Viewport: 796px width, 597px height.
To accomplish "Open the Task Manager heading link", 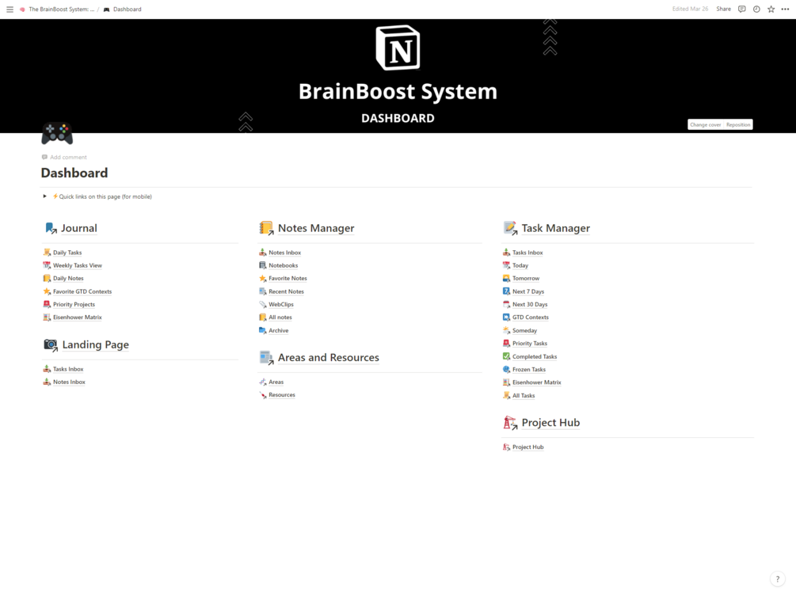I will click(x=556, y=229).
